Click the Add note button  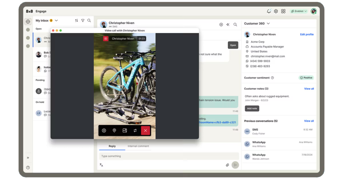(x=252, y=108)
